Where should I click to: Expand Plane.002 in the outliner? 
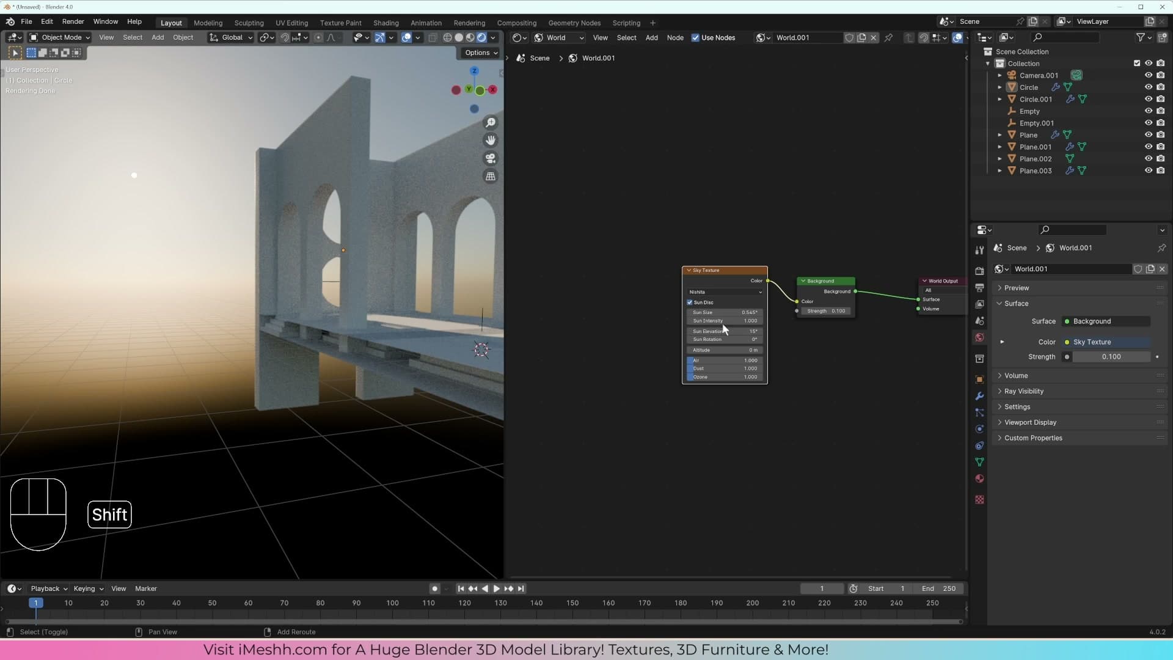click(999, 159)
